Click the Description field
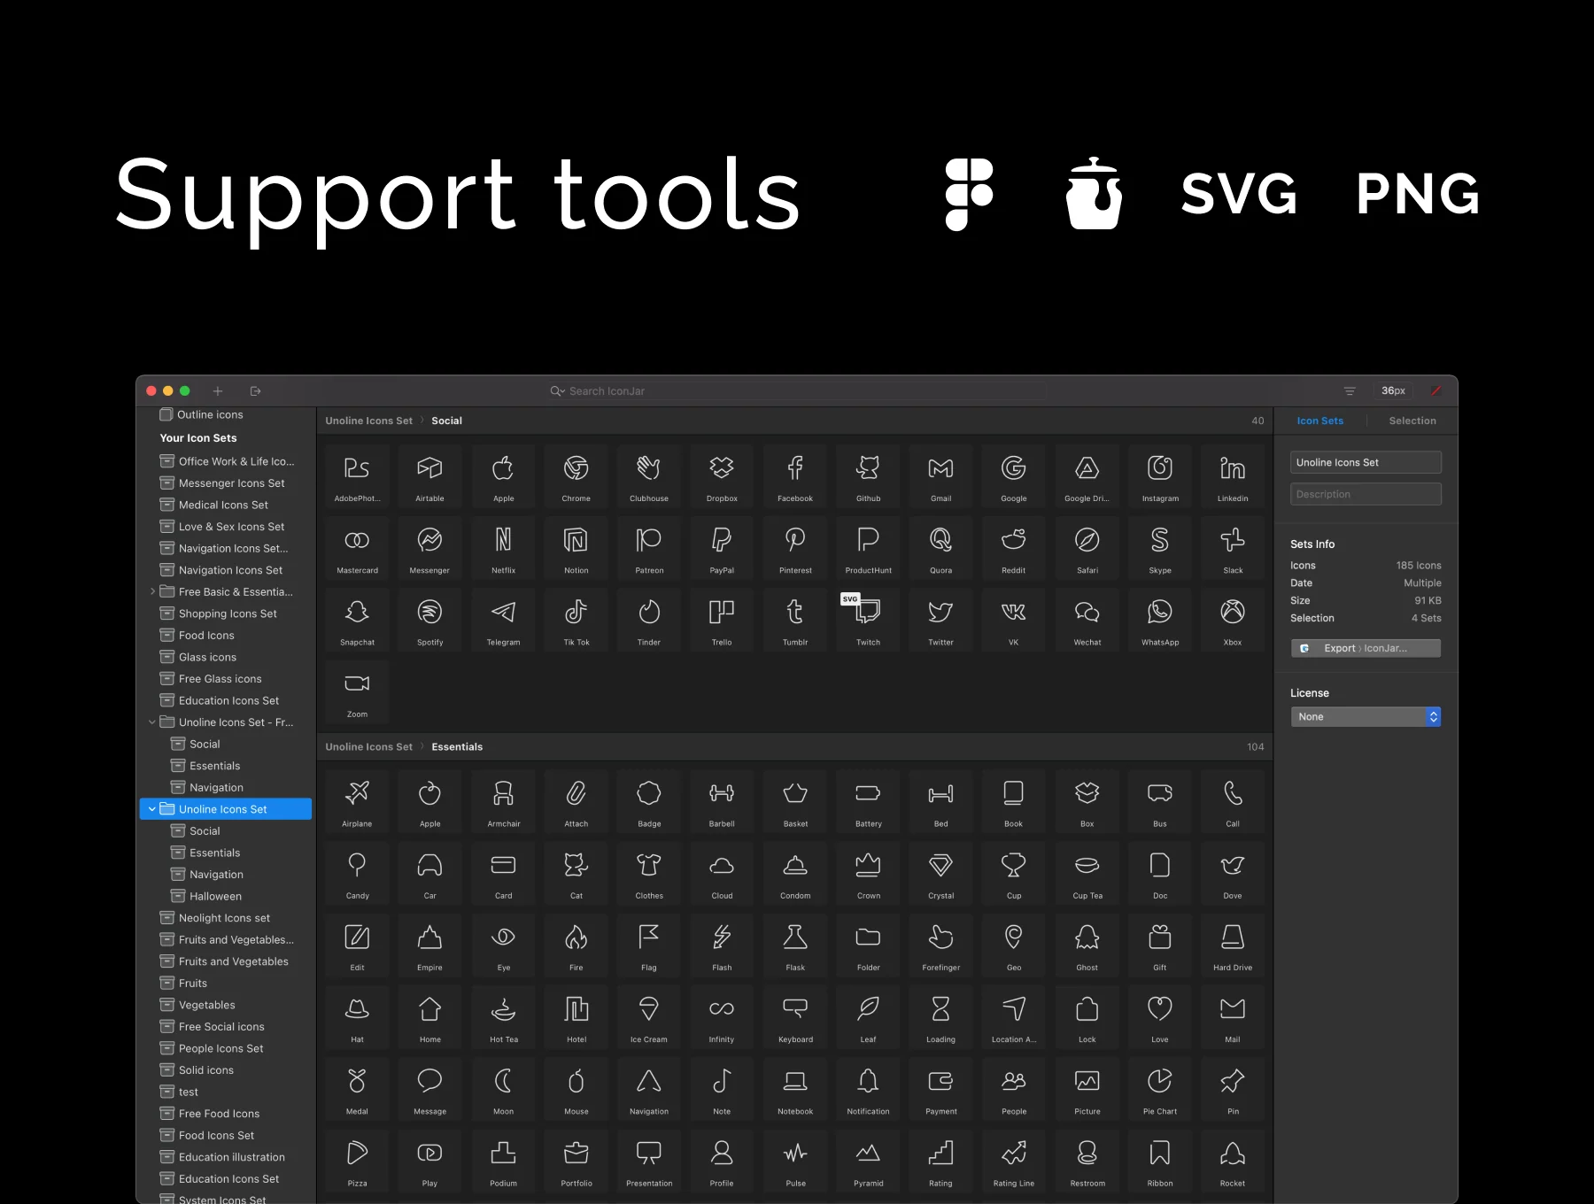The image size is (1594, 1204). point(1366,494)
